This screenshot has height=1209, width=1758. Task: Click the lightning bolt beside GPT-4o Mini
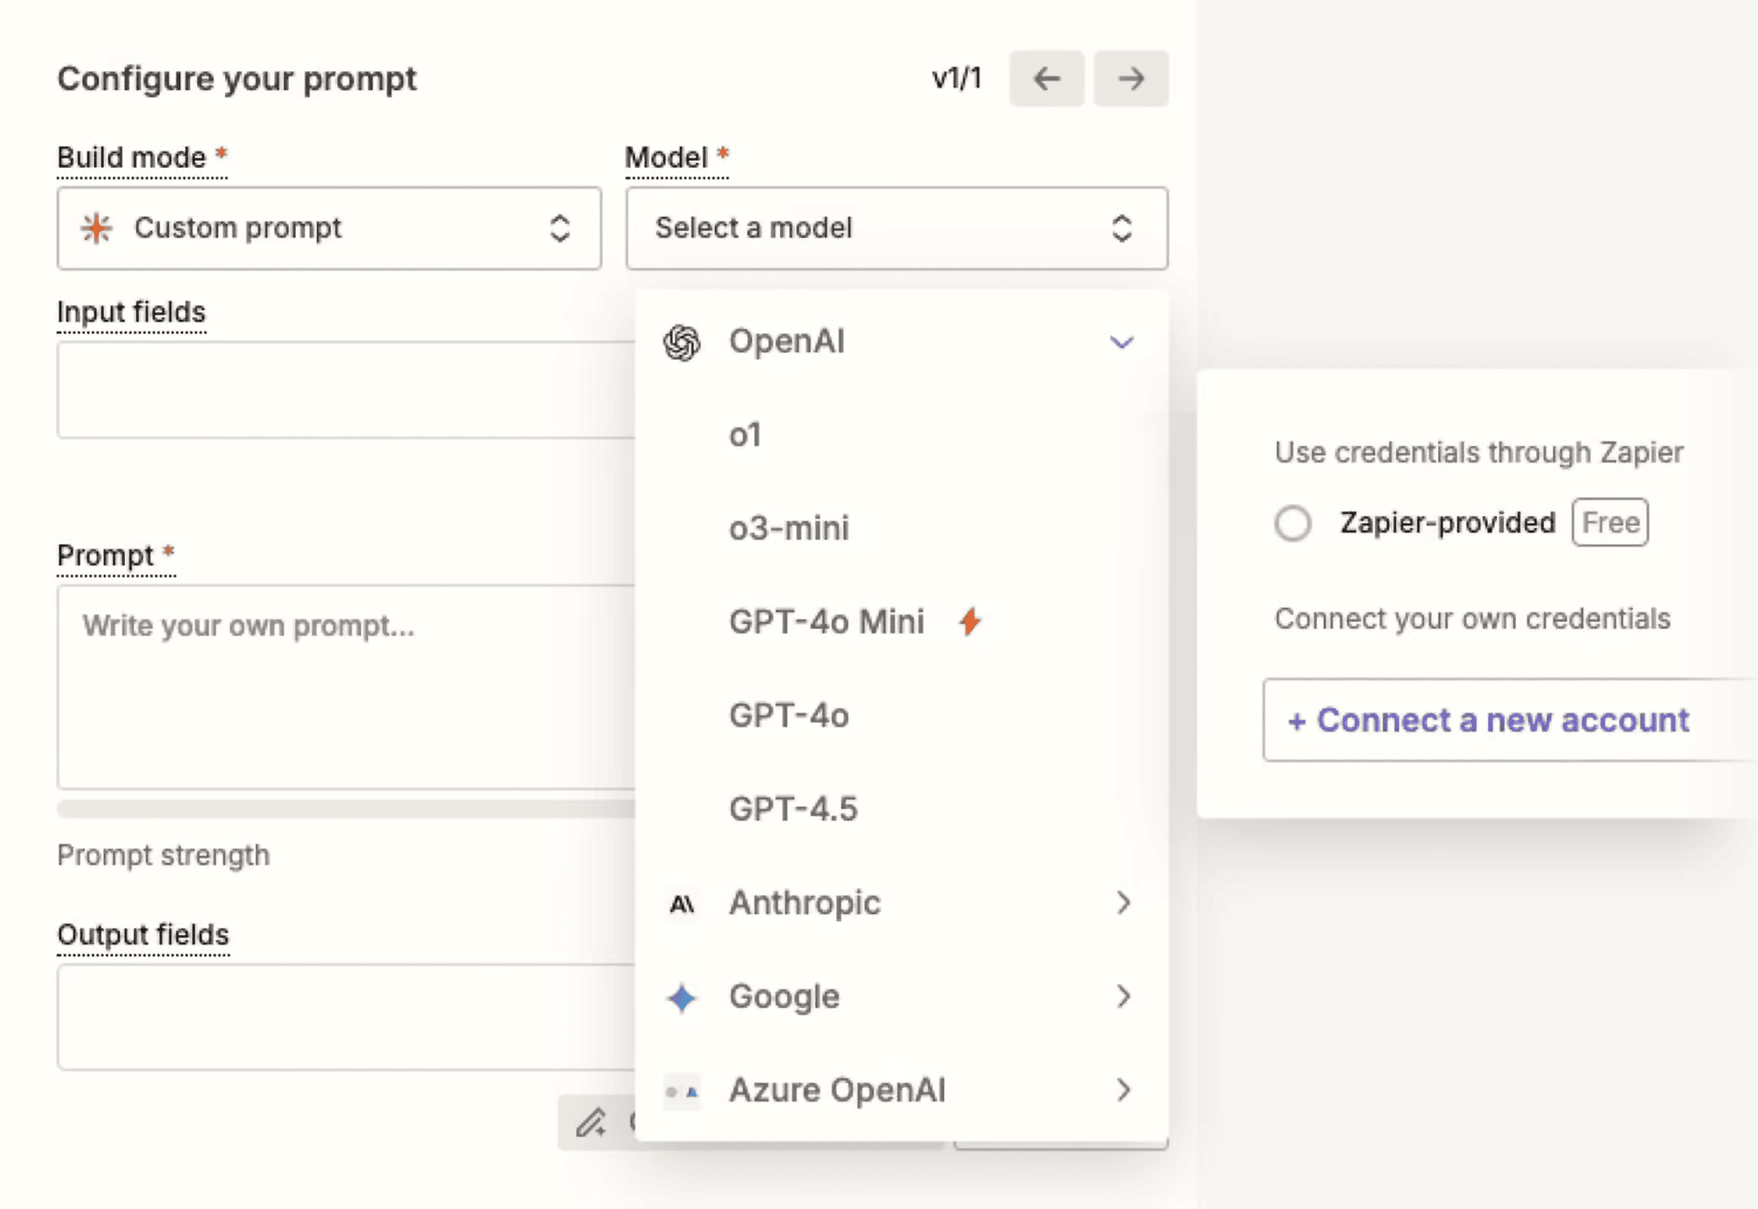[970, 621]
